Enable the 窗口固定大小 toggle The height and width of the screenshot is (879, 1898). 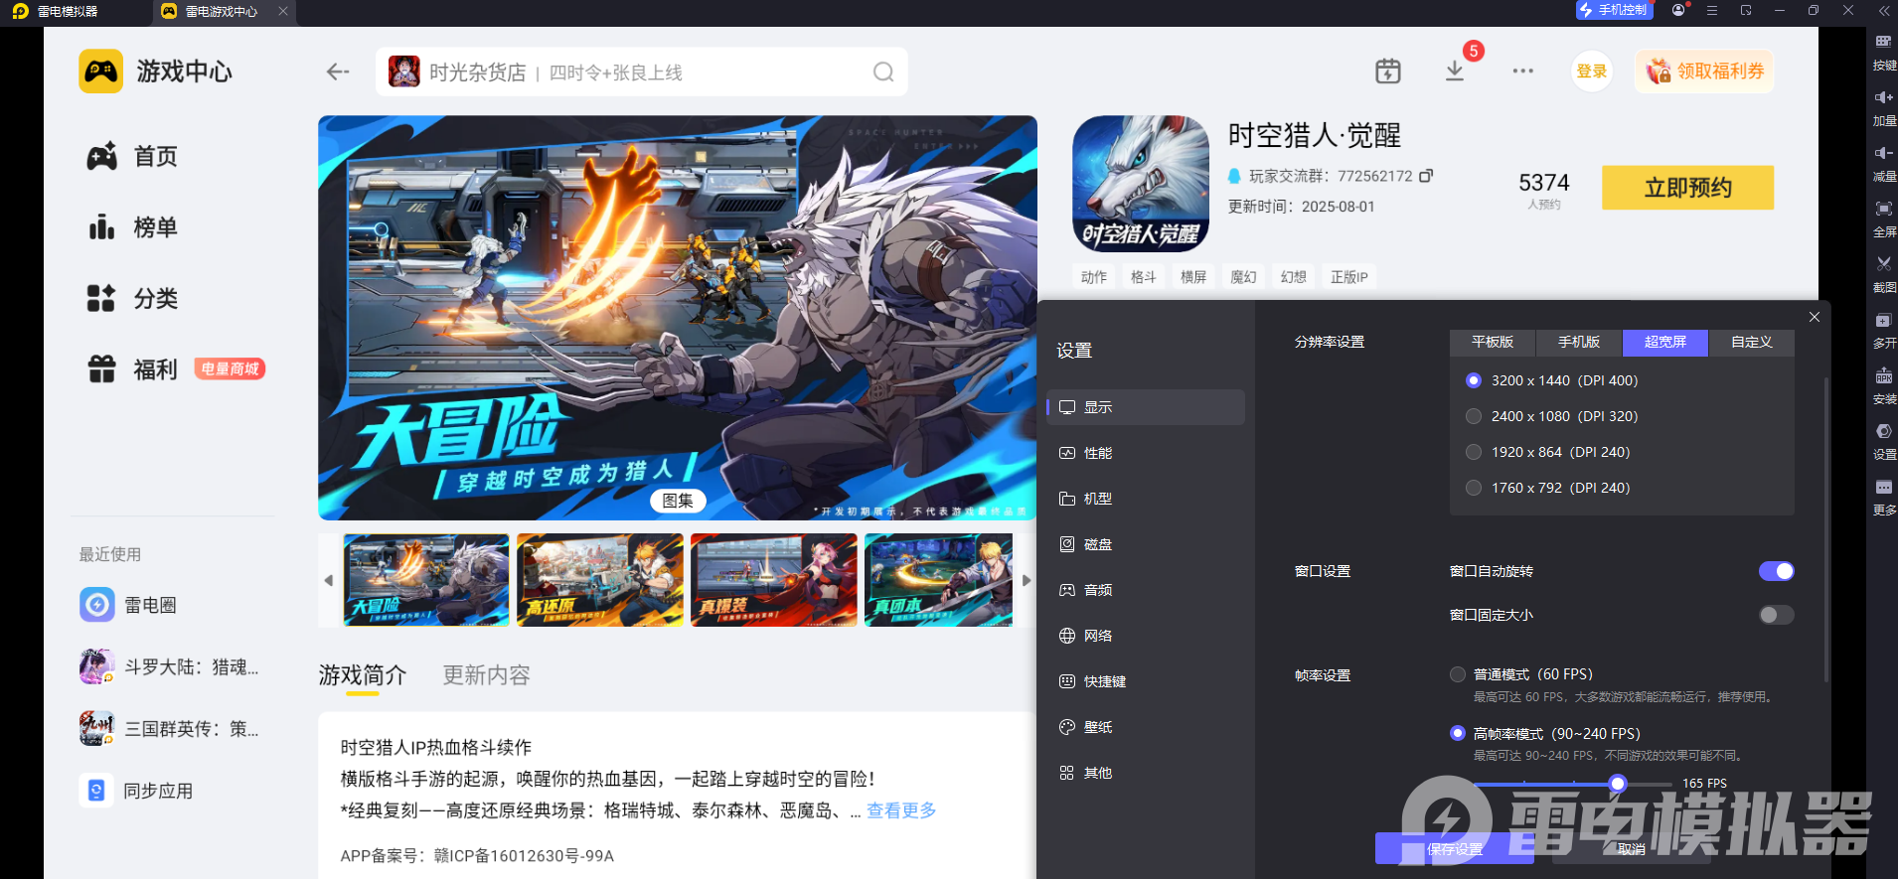(x=1777, y=615)
